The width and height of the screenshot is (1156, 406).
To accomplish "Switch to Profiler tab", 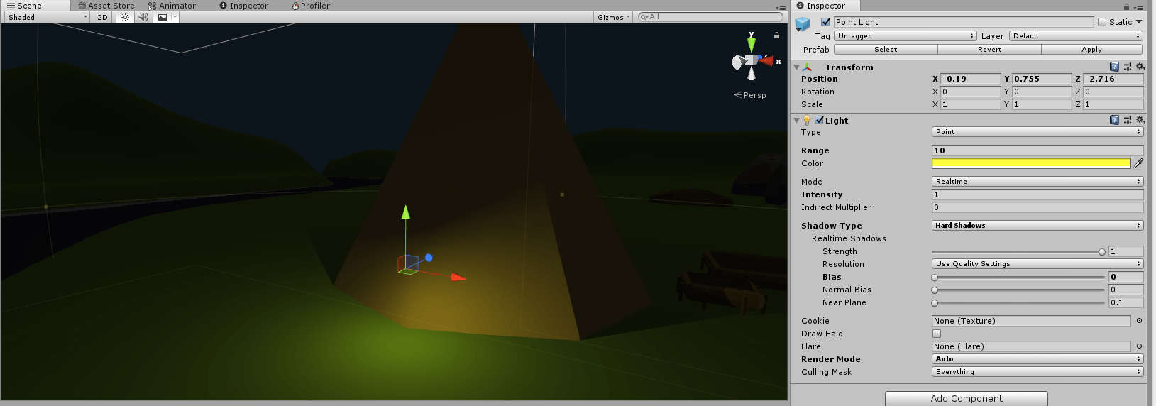I will pos(311,6).
